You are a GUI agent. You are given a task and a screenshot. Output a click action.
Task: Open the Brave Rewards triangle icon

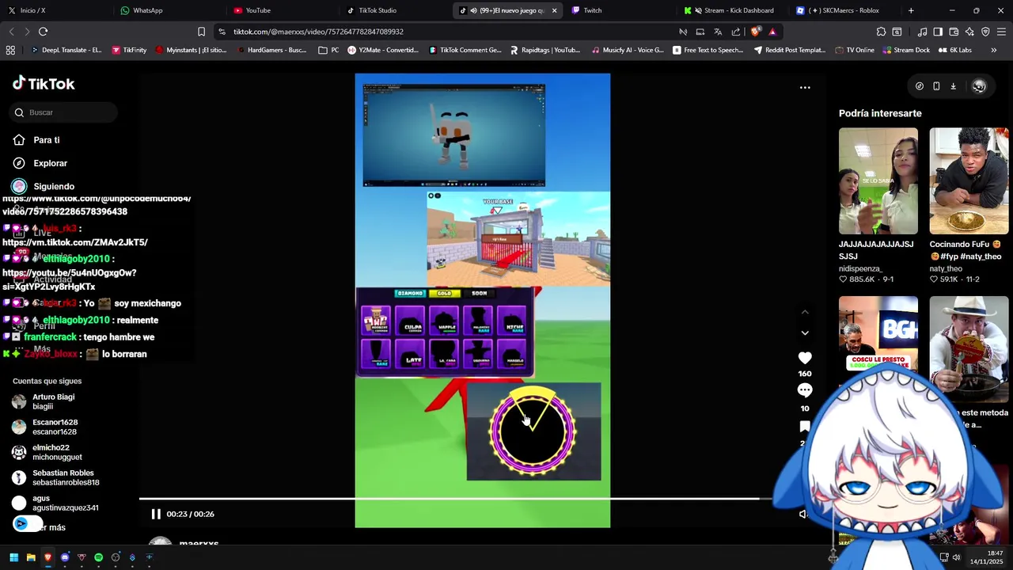tap(772, 32)
